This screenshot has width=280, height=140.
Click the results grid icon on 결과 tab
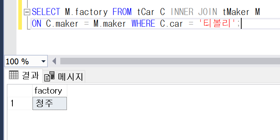(x=14, y=75)
